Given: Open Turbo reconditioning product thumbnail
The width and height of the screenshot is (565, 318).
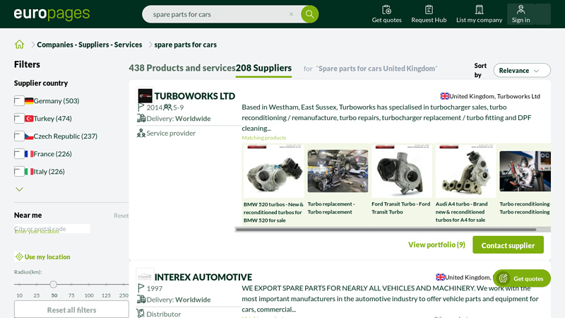Looking at the screenshot, I should 525,171.
